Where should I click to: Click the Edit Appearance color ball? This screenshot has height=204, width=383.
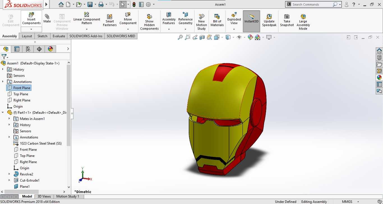pos(250,37)
